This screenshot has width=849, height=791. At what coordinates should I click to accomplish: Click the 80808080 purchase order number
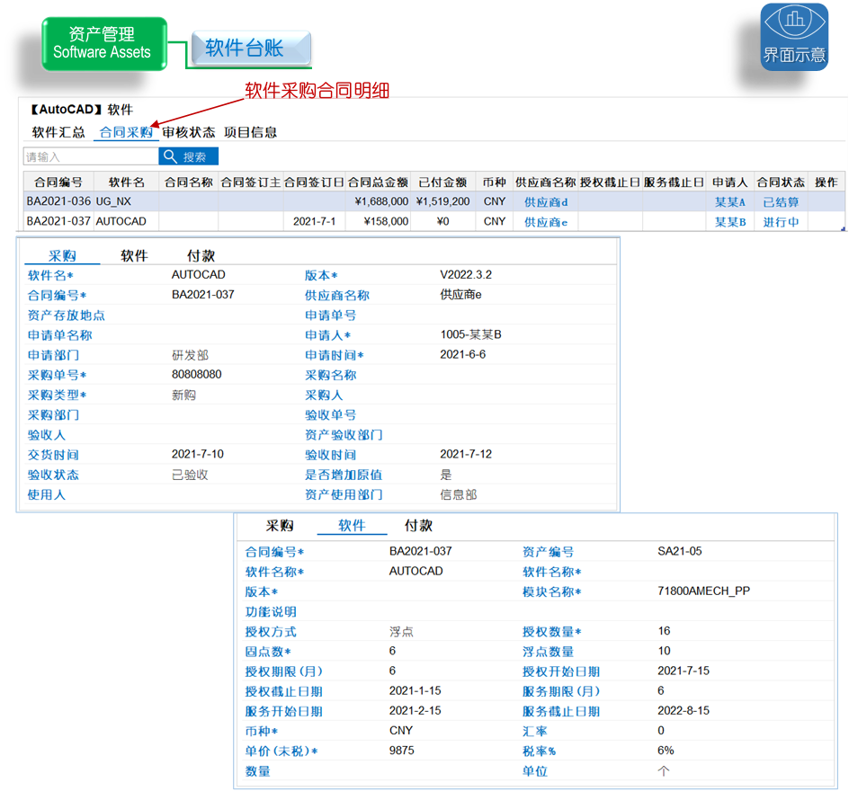pos(197,375)
